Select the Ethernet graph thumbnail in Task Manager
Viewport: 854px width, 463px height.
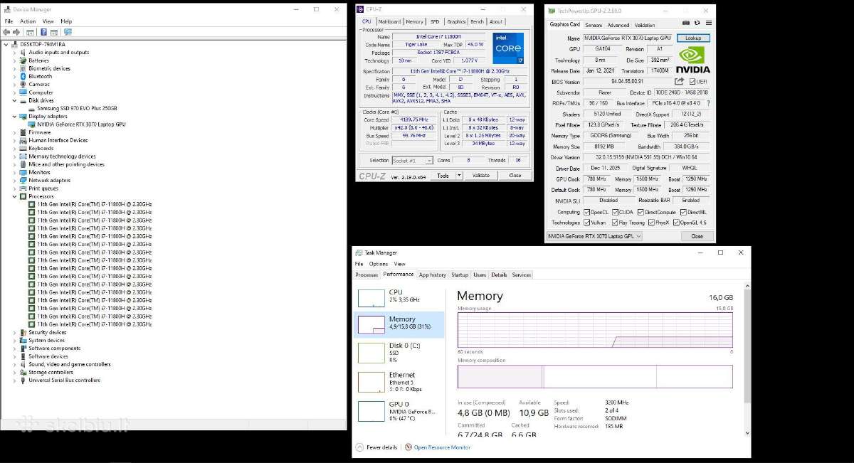(x=371, y=382)
